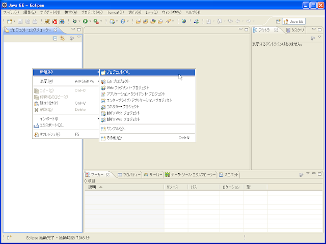Open Markers view menu triangle
The height and width of the screenshot is (244, 326).
(x=308, y=174)
